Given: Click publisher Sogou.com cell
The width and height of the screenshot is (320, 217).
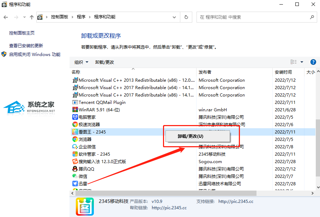Looking at the screenshot, I should pyautogui.click(x=210, y=161).
